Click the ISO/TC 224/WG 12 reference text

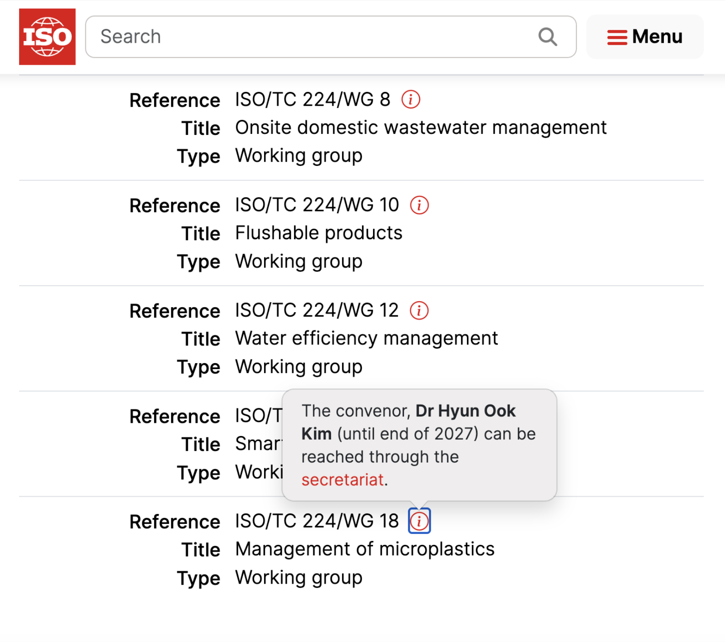(x=317, y=311)
